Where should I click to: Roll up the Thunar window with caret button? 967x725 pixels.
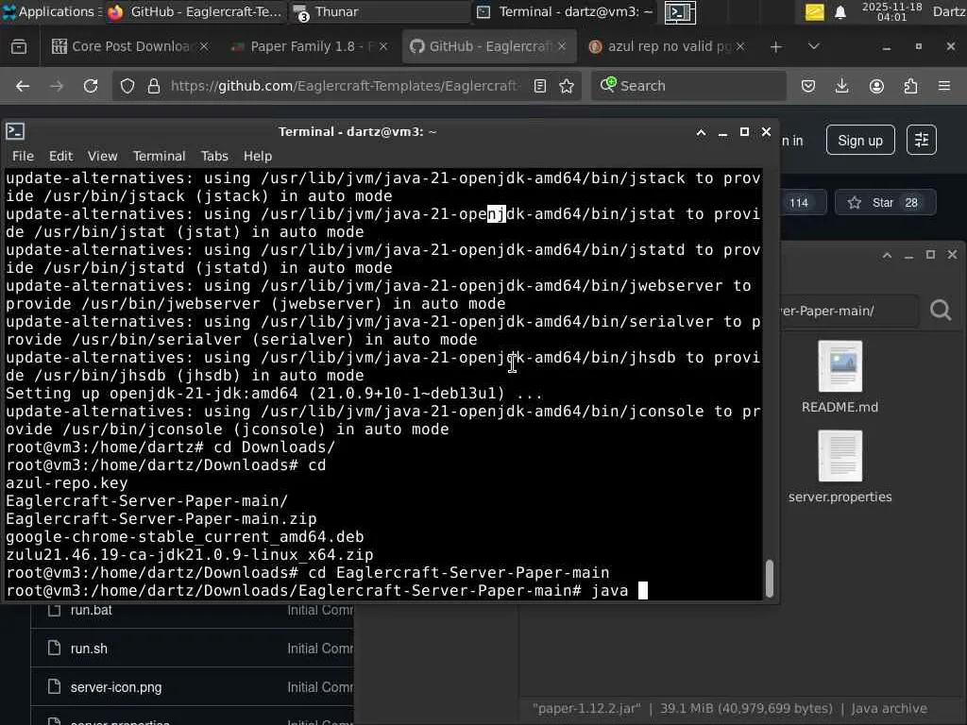[x=887, y=255]
